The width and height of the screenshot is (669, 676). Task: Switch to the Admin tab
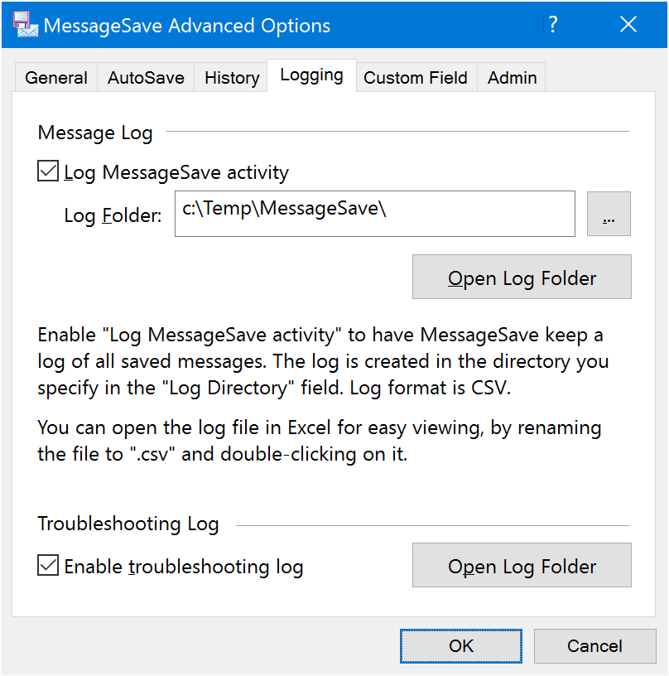[512, 78]
